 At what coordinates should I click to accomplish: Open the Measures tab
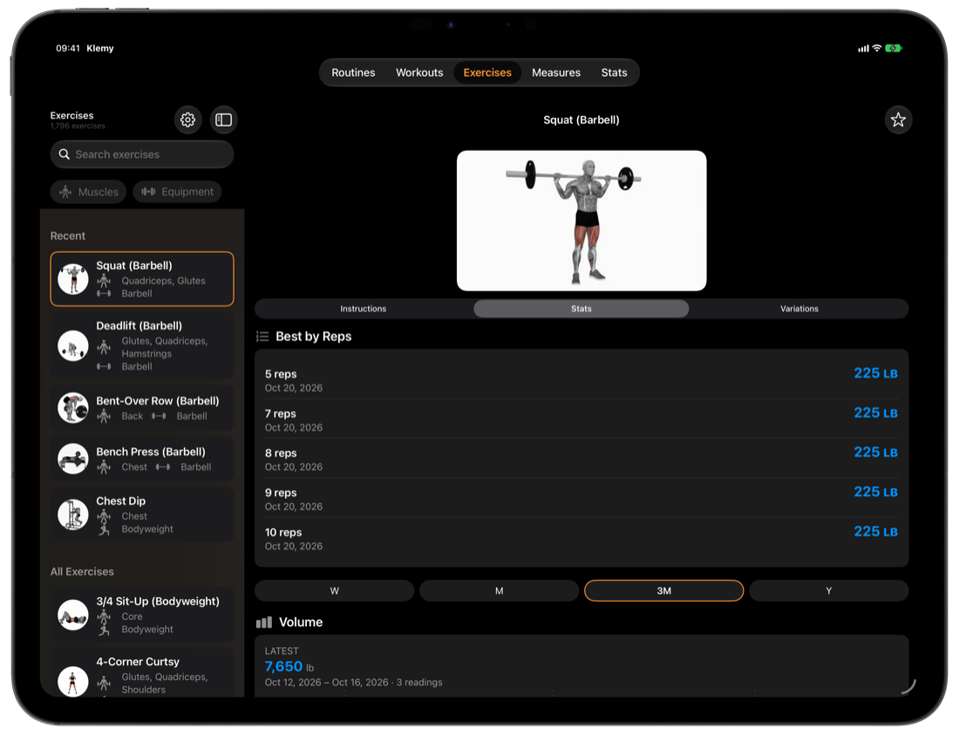(x=556, y=72)
